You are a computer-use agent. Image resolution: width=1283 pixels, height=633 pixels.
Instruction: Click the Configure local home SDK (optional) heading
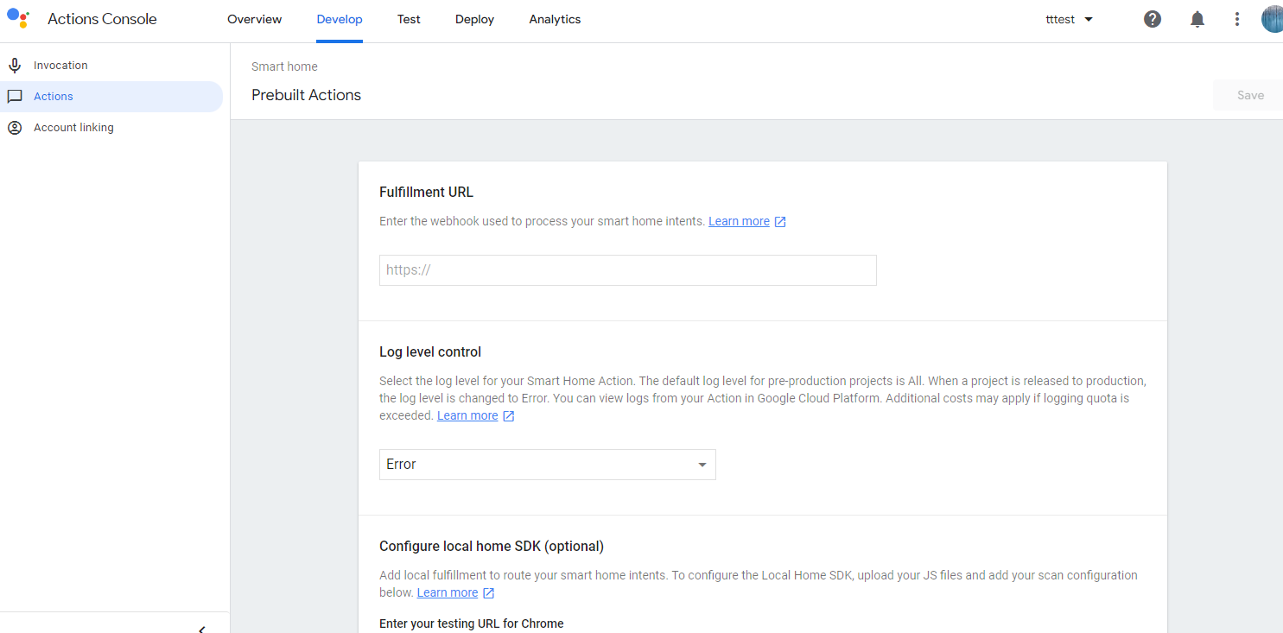(x=492, y=547)
